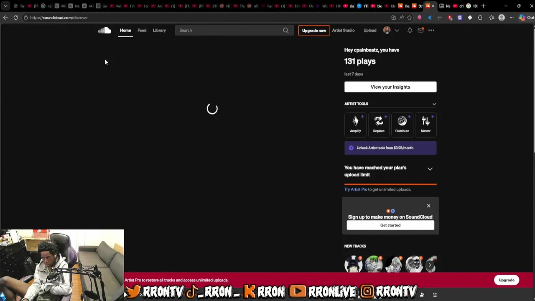Follow the Try Artist Pro link
Screen dimensions: 535x301
click(356, 189)
